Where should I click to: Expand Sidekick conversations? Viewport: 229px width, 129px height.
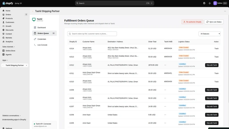tap(11, 116)
